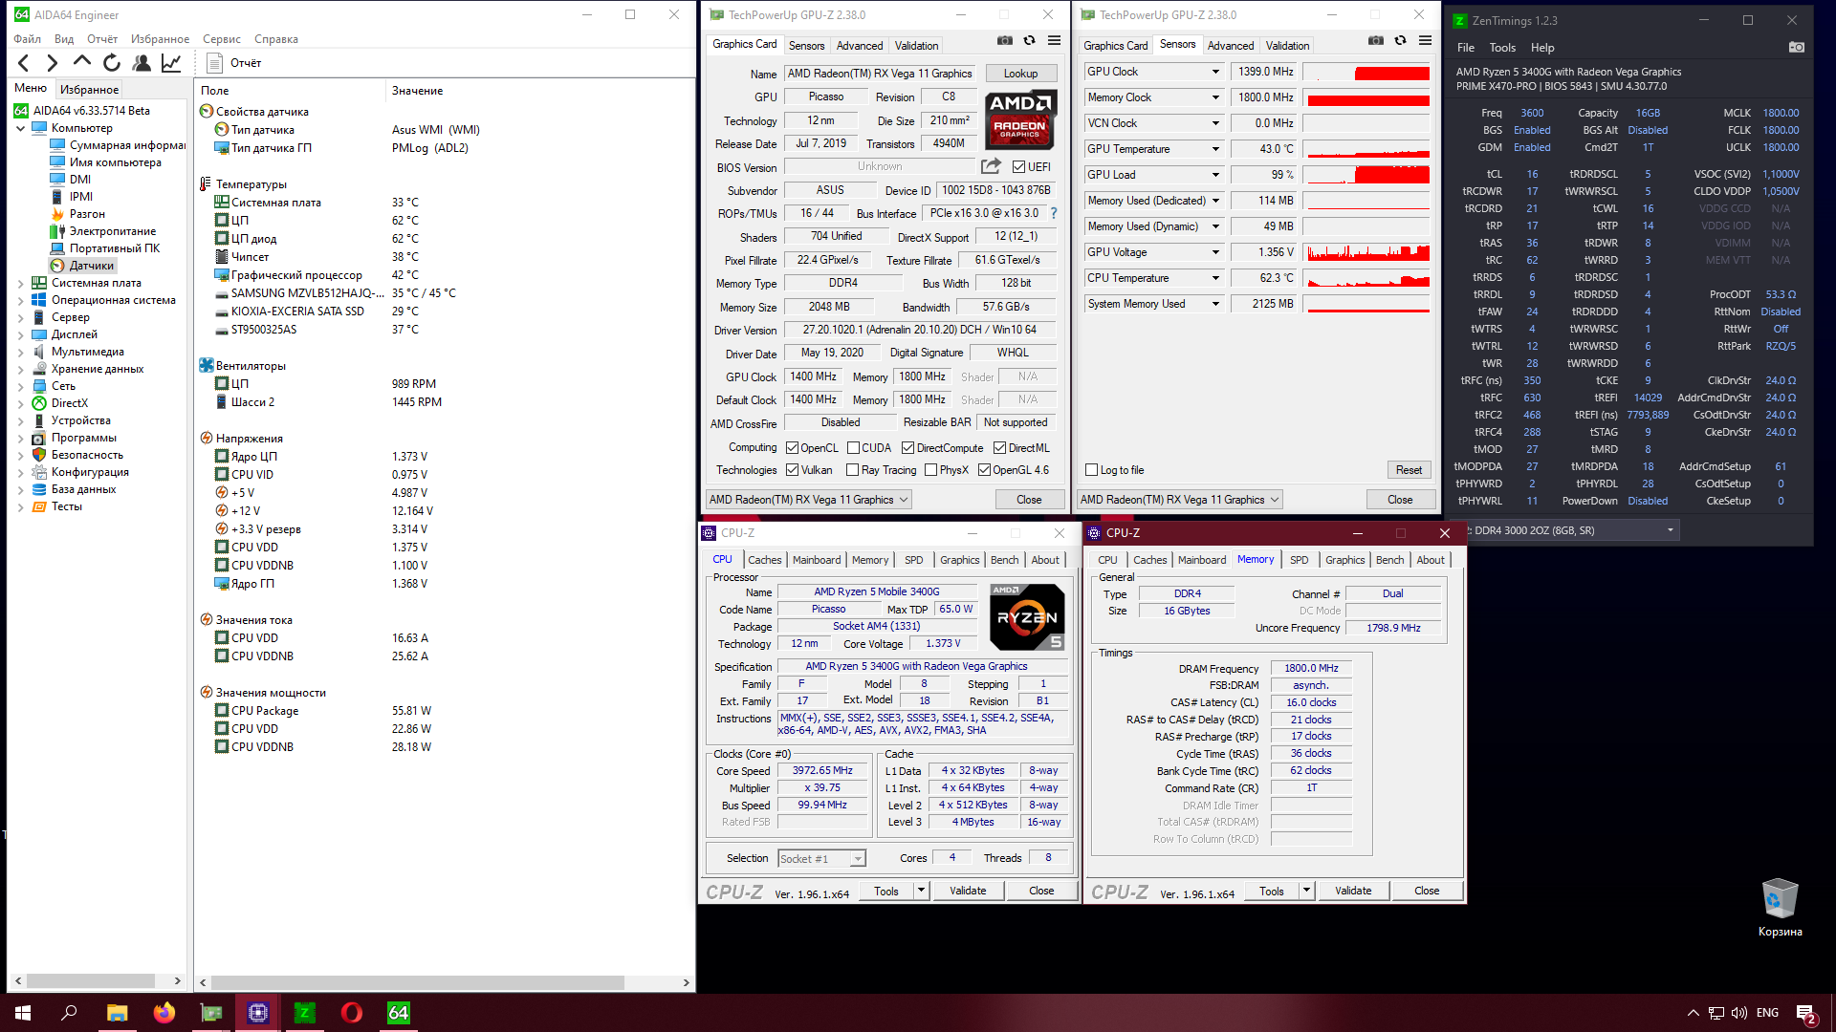
Task: Click the AIDA64 refresh toolbar icon
Action: [112, 63]
